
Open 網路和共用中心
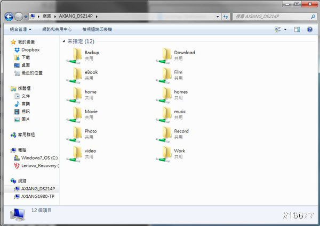(57, 29)
